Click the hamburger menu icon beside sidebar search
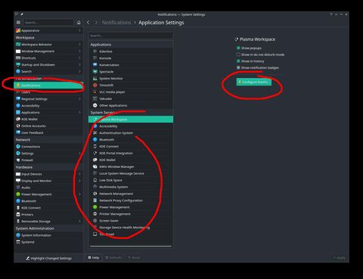The height and width of the screenshot is (279, 363). [18, 23]
